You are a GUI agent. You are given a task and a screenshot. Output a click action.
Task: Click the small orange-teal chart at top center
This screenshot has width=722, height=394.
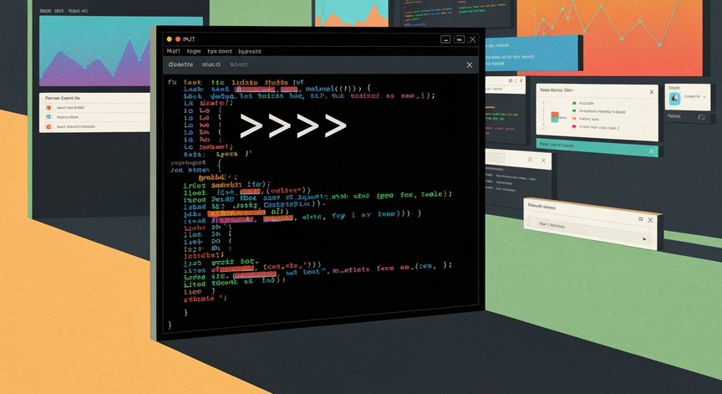pos(351,13)
